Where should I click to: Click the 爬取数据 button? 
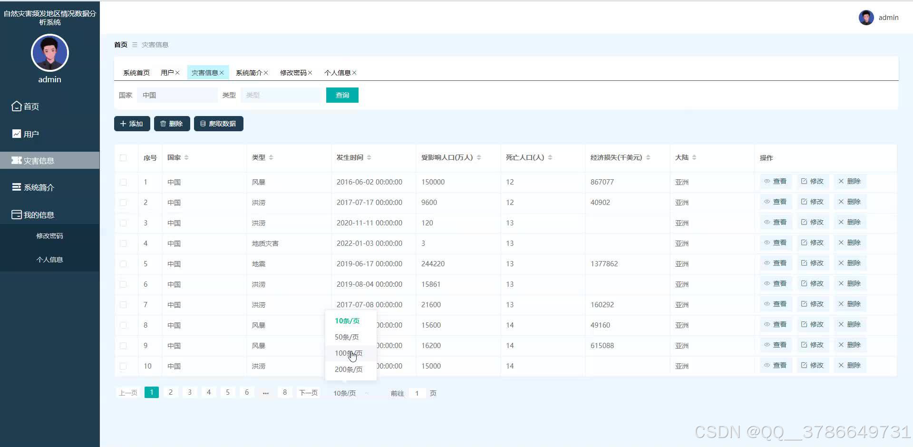coord(219,124)
